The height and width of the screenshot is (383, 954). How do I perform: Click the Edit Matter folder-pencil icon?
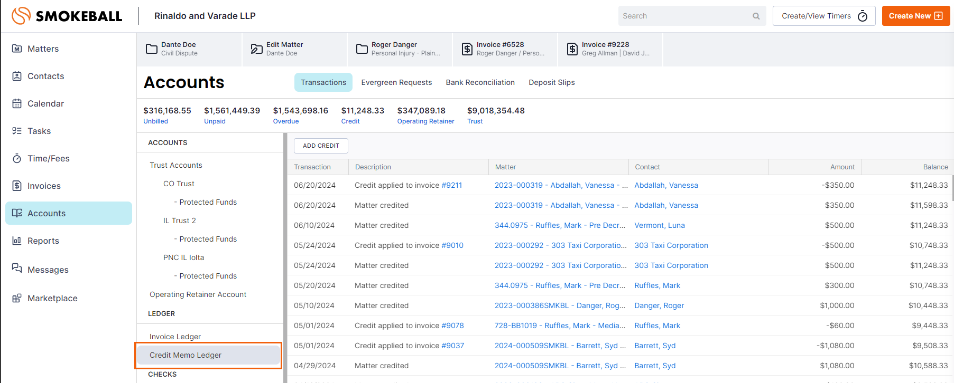(257, 49)
